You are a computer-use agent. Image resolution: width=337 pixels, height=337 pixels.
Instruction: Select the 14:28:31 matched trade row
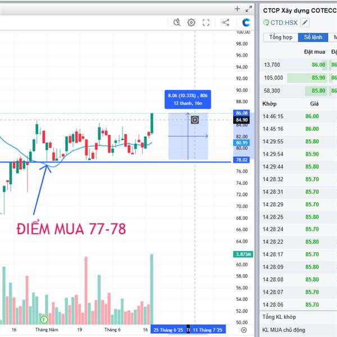pos(298,192)
